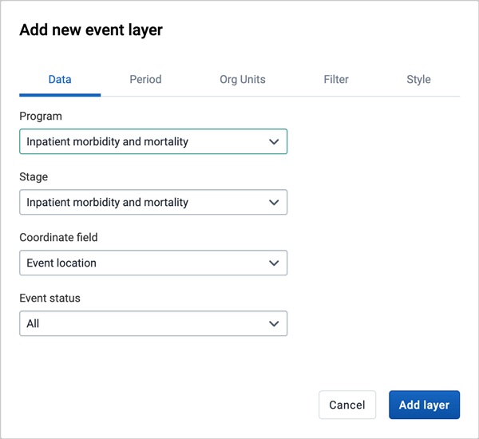479x439 pixels.
Task: Open the Stage dropdown field
Action: coord(153,202)
